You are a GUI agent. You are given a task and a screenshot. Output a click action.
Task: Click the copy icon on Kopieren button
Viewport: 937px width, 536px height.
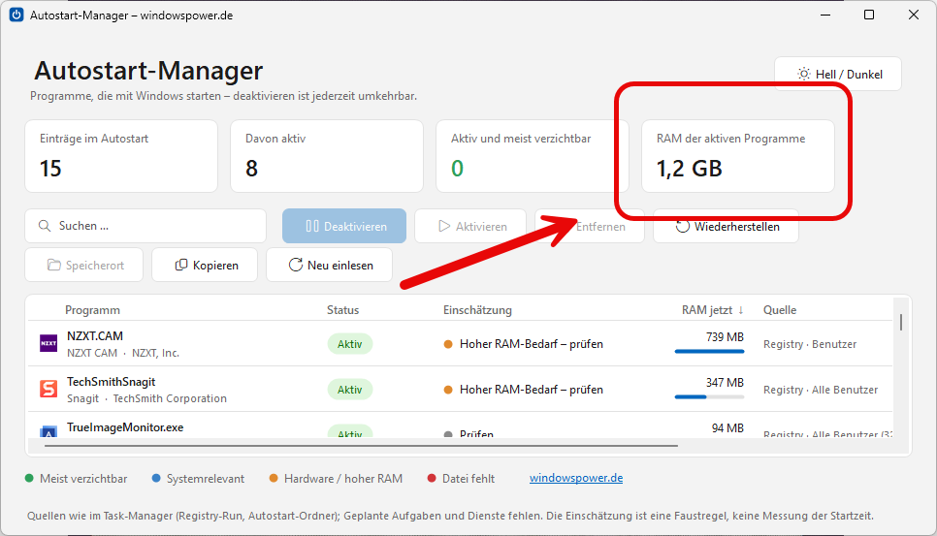(x=181, y=265)
